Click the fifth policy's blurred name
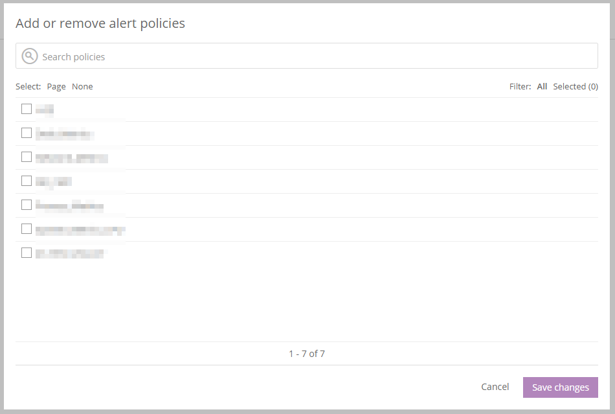 pos(69,206)
